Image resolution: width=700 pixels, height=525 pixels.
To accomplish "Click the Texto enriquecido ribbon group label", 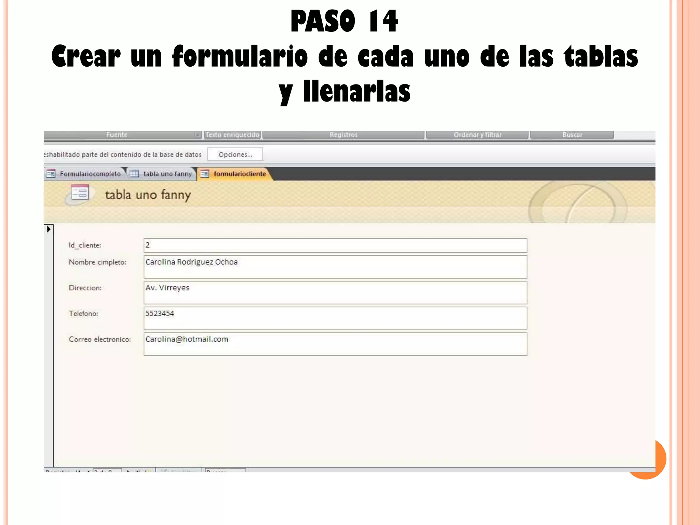I will click(232, 135).
